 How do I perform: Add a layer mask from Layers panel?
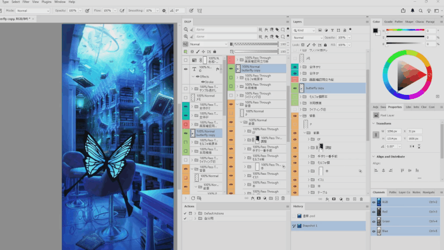334,199
